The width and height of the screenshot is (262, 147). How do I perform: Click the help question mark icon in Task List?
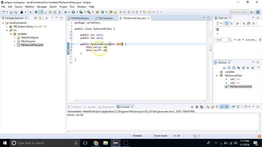(x=260, y=40)
